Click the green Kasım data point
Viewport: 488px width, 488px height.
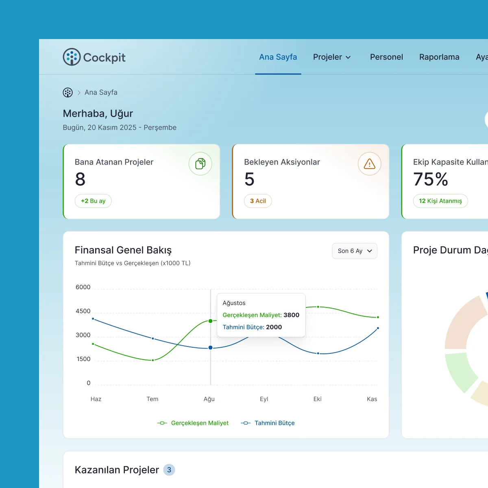378,317
